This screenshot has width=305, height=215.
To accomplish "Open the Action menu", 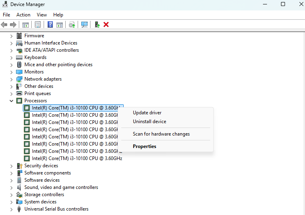I will pyautogui.click(x=23, y=15).
